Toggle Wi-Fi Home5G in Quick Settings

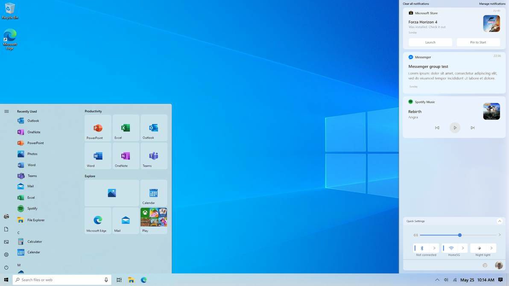(x=450, y=248)
